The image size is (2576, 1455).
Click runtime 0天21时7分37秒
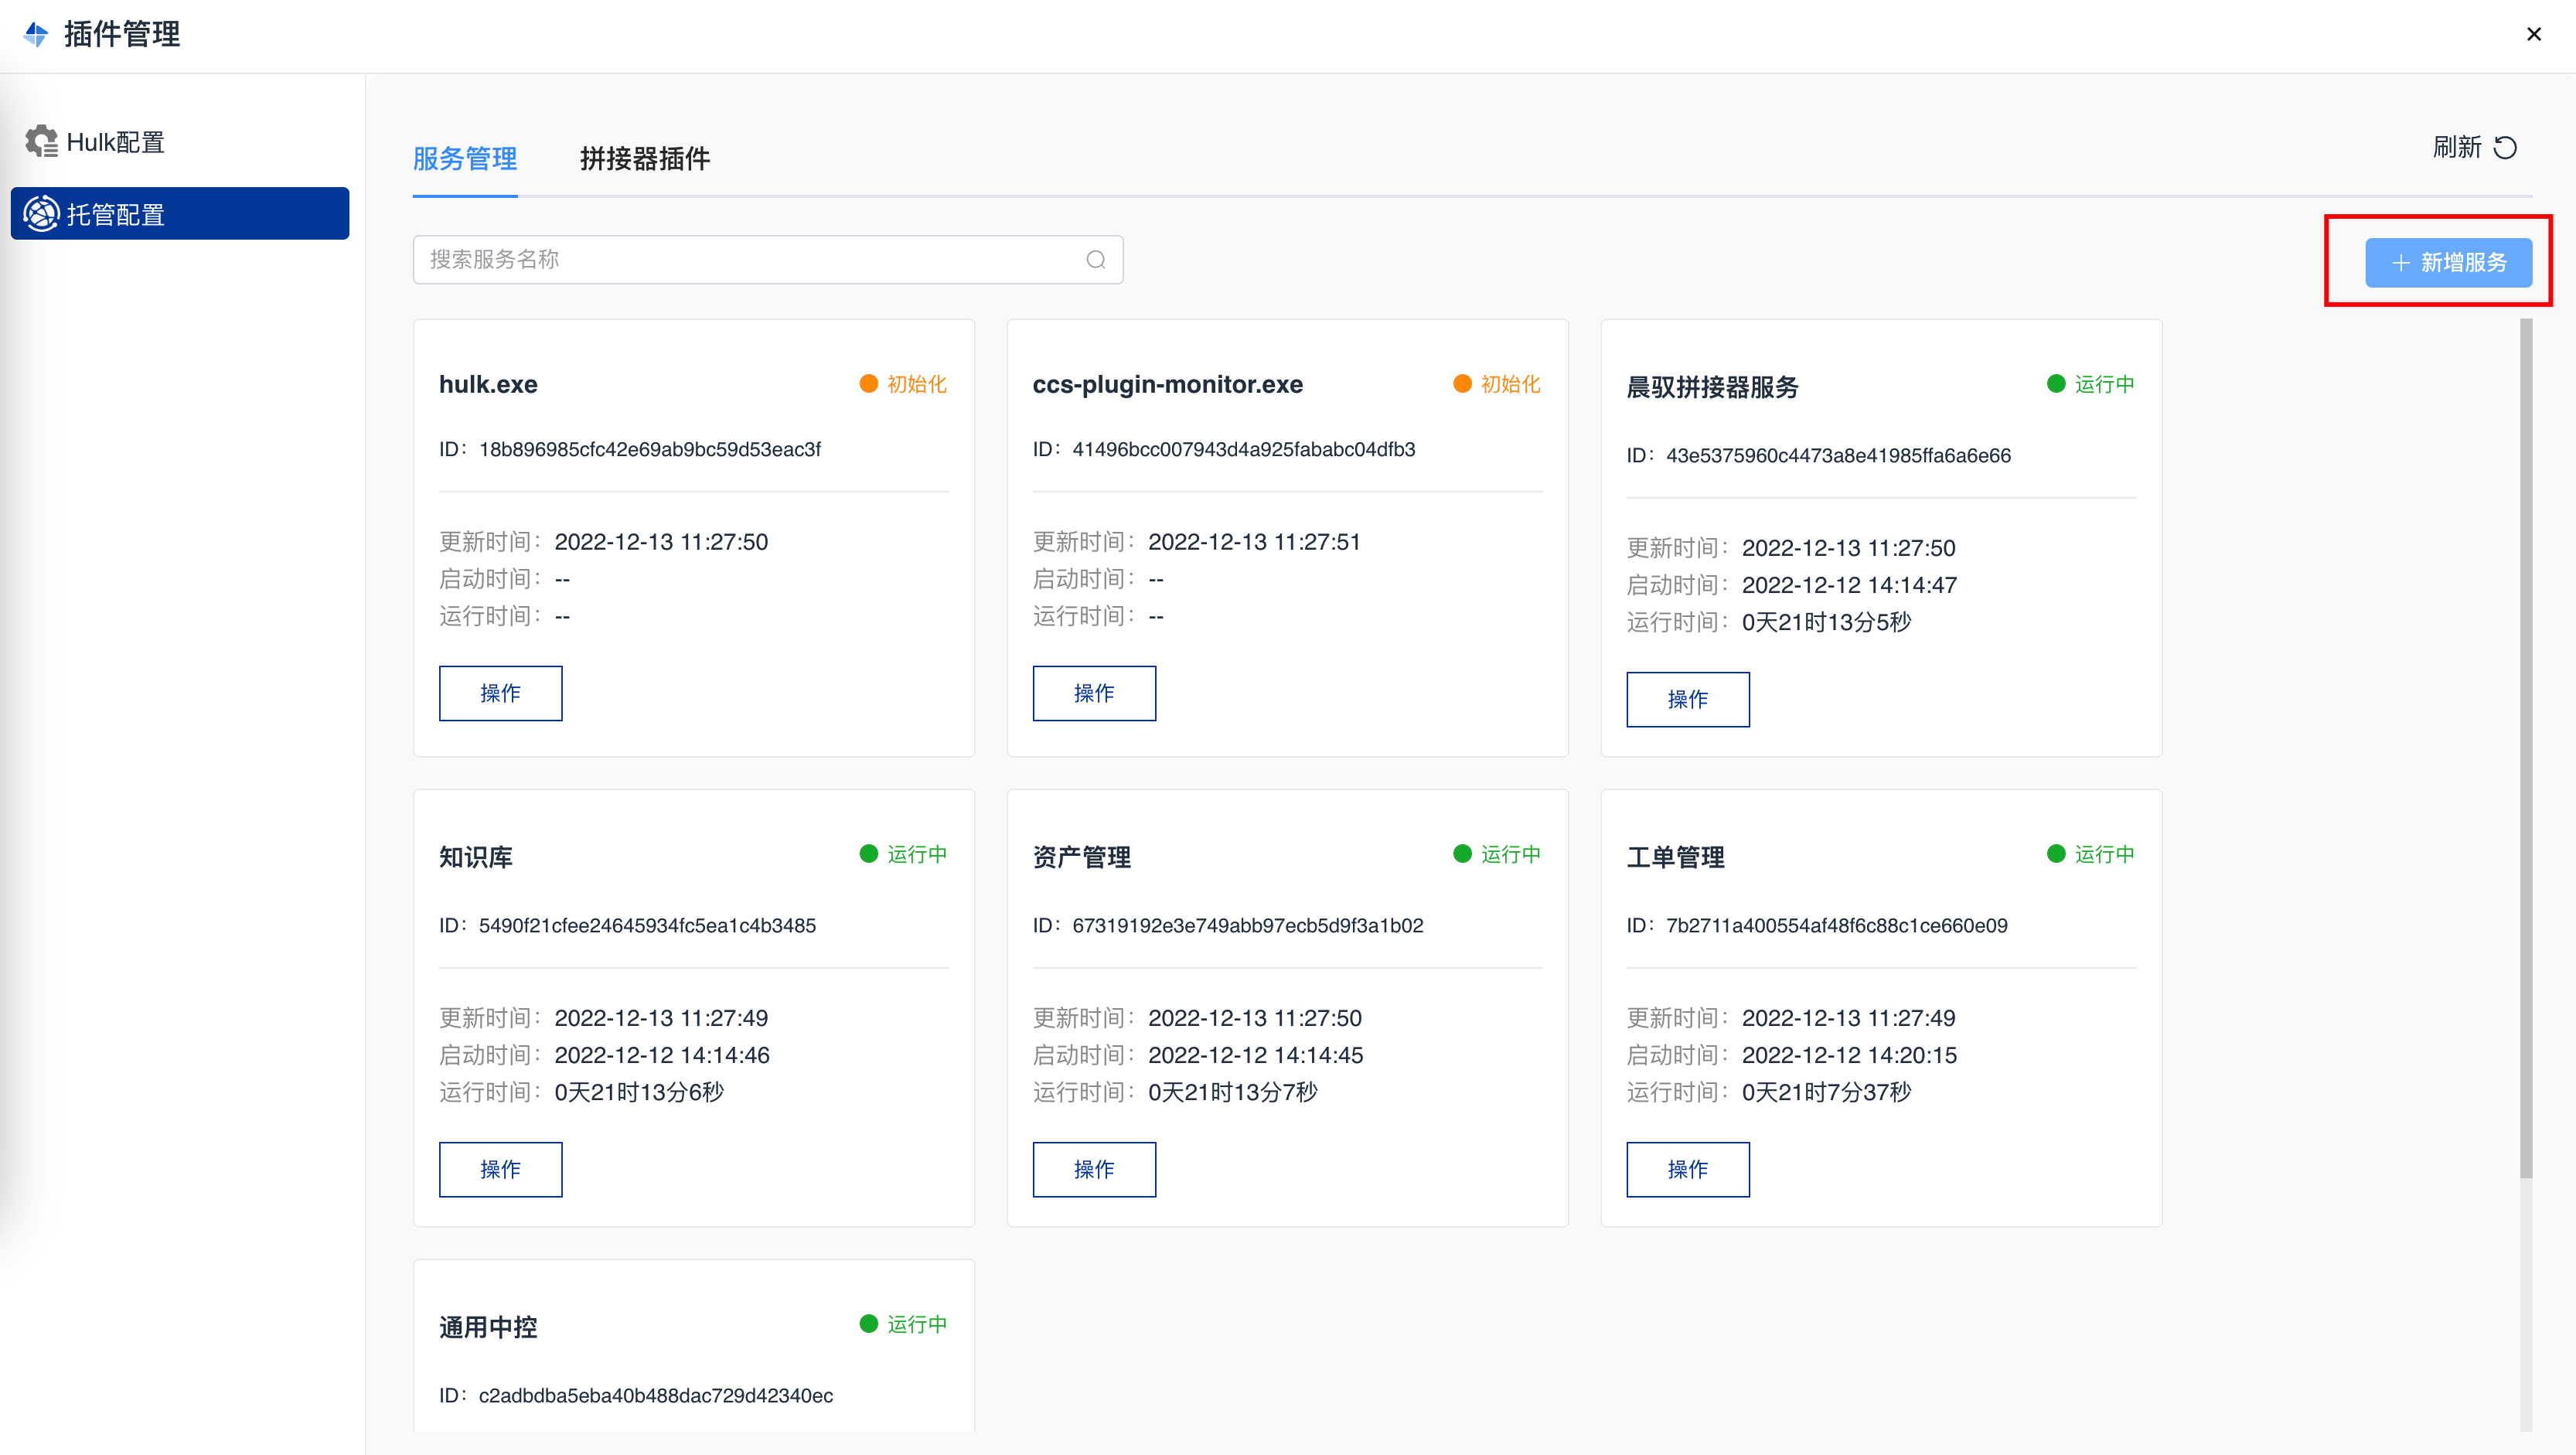[1827, 1092]
